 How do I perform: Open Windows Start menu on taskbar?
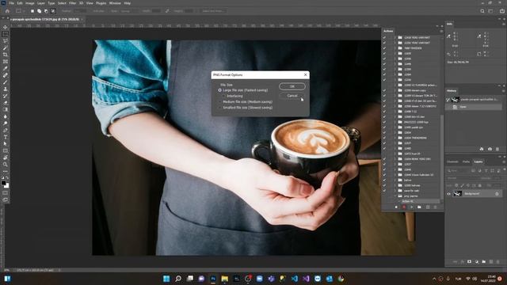[166, 279]
